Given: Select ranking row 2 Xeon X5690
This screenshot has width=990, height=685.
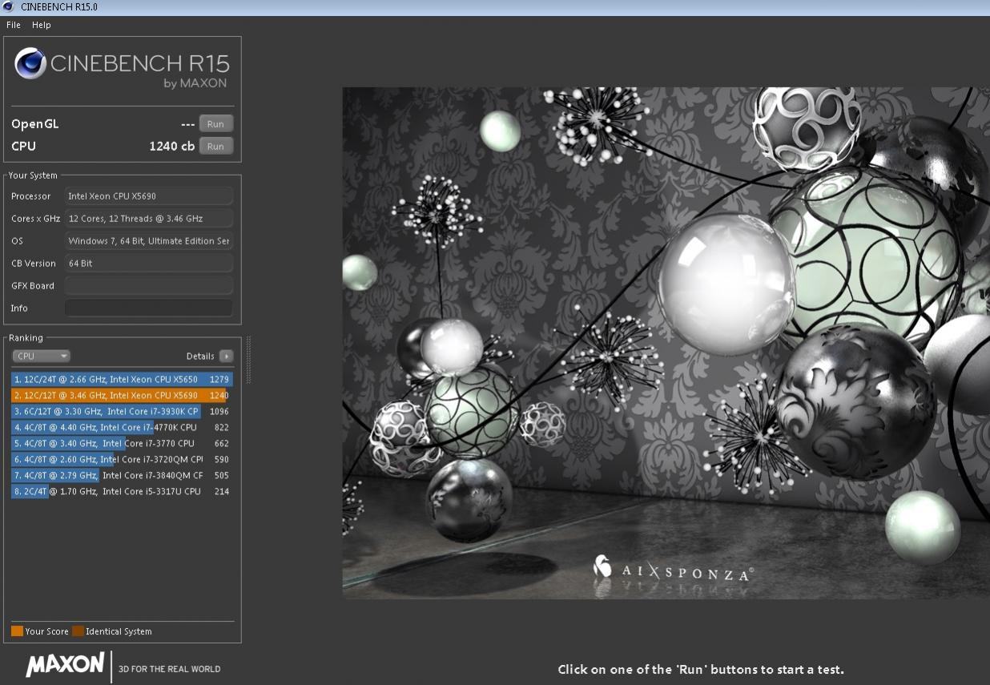Looking at the screenshot, I should click(122, 395).
